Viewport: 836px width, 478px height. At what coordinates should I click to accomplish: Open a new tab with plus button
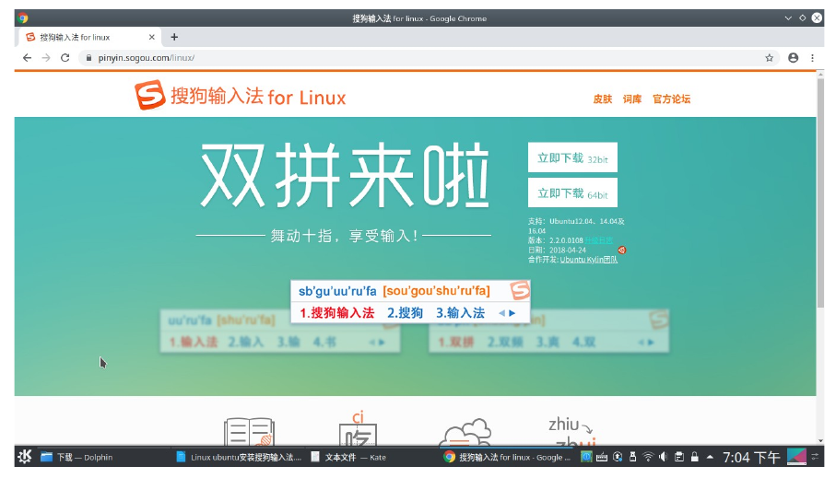pyautogui.click(x=174, y=37)
